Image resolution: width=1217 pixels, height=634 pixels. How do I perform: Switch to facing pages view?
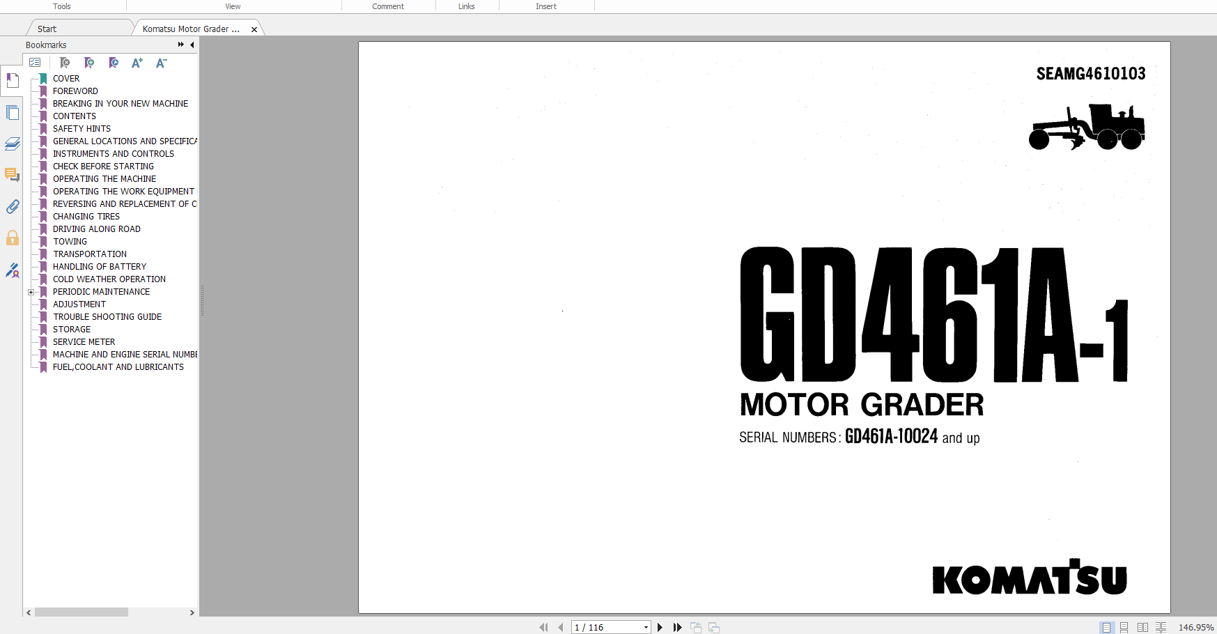(1142, 628)
